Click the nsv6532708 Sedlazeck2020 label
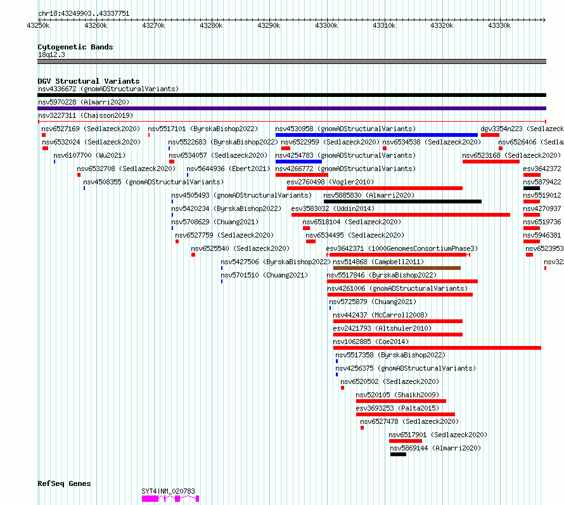Screen dimensions: 564x505 (126, 169)
